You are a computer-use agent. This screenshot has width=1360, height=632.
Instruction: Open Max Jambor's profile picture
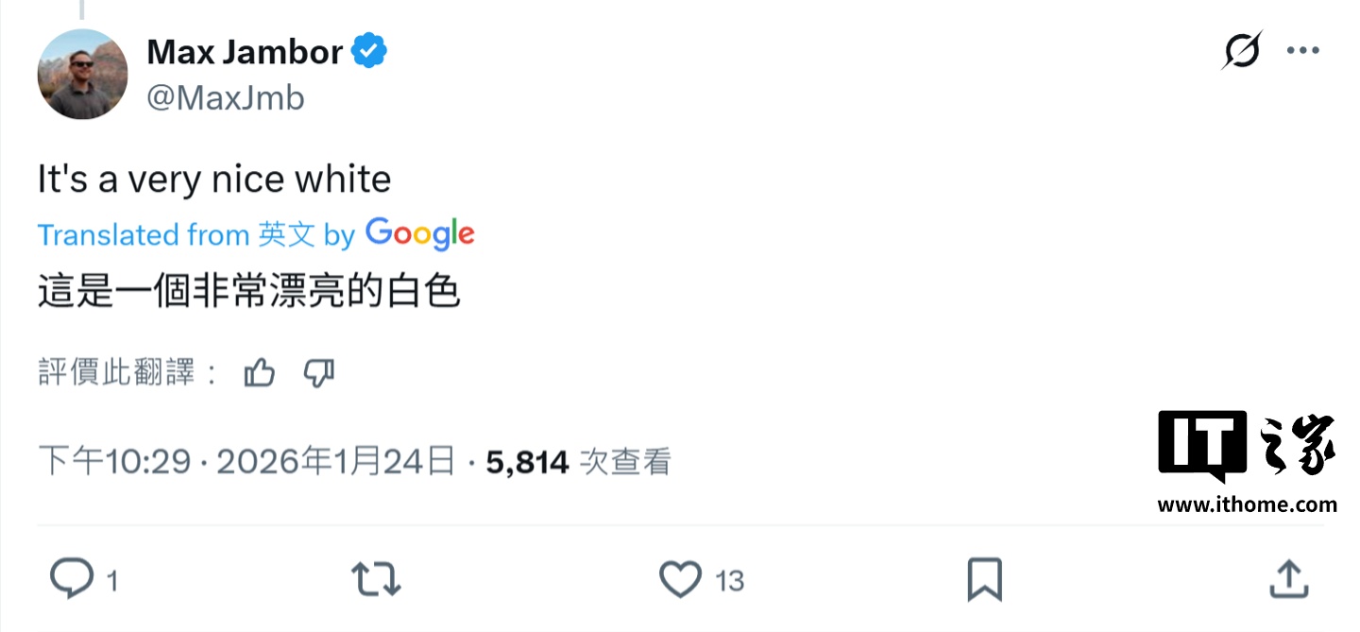pos(82,74)
